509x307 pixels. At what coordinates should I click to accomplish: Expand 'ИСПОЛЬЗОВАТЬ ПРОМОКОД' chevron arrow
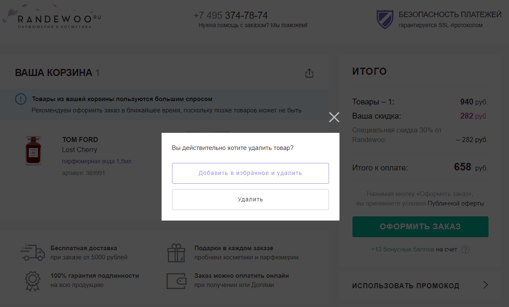point(486,285)
